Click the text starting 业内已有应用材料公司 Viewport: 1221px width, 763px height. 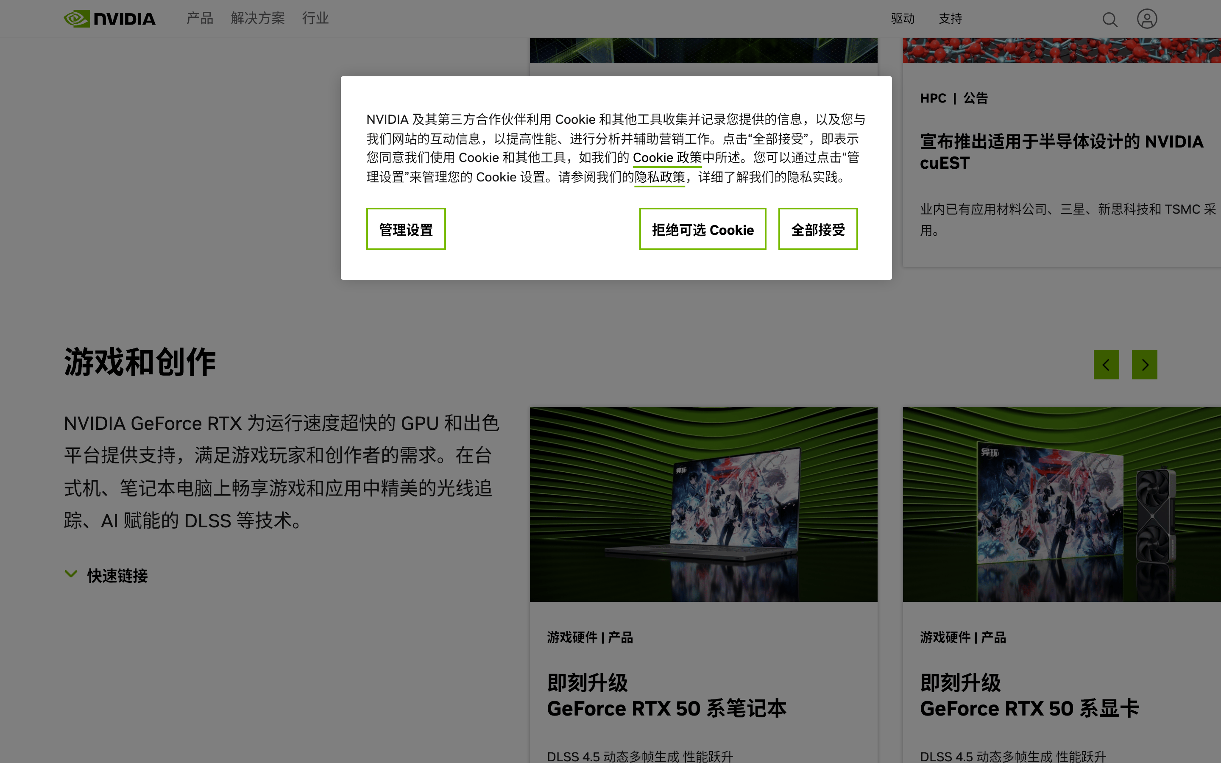(x=1068, y=220)
